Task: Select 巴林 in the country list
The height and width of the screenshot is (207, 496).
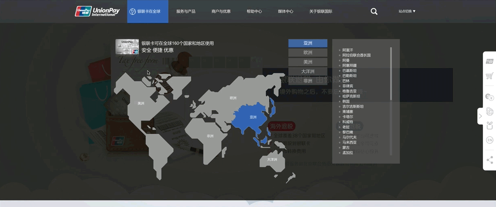Action: click(346, 81)
